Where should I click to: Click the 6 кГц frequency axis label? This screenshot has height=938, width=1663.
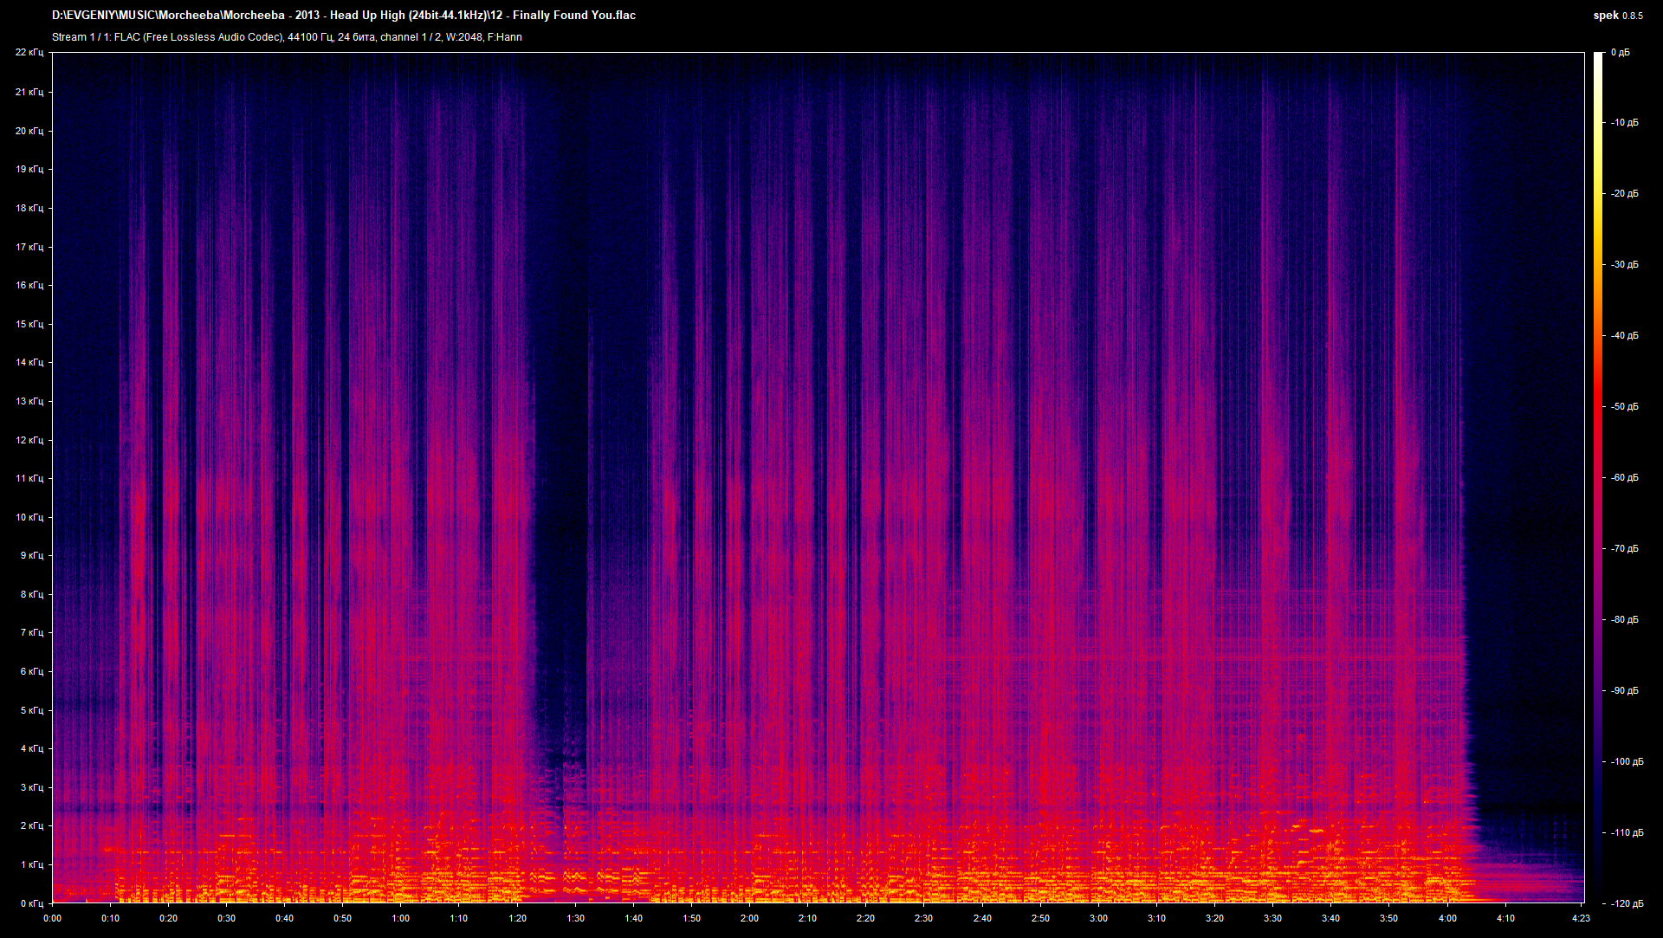point(32,671)
